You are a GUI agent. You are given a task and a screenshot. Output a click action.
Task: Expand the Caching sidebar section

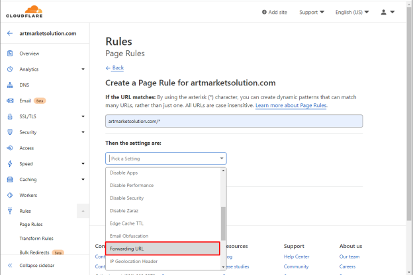tap(83, 179)
